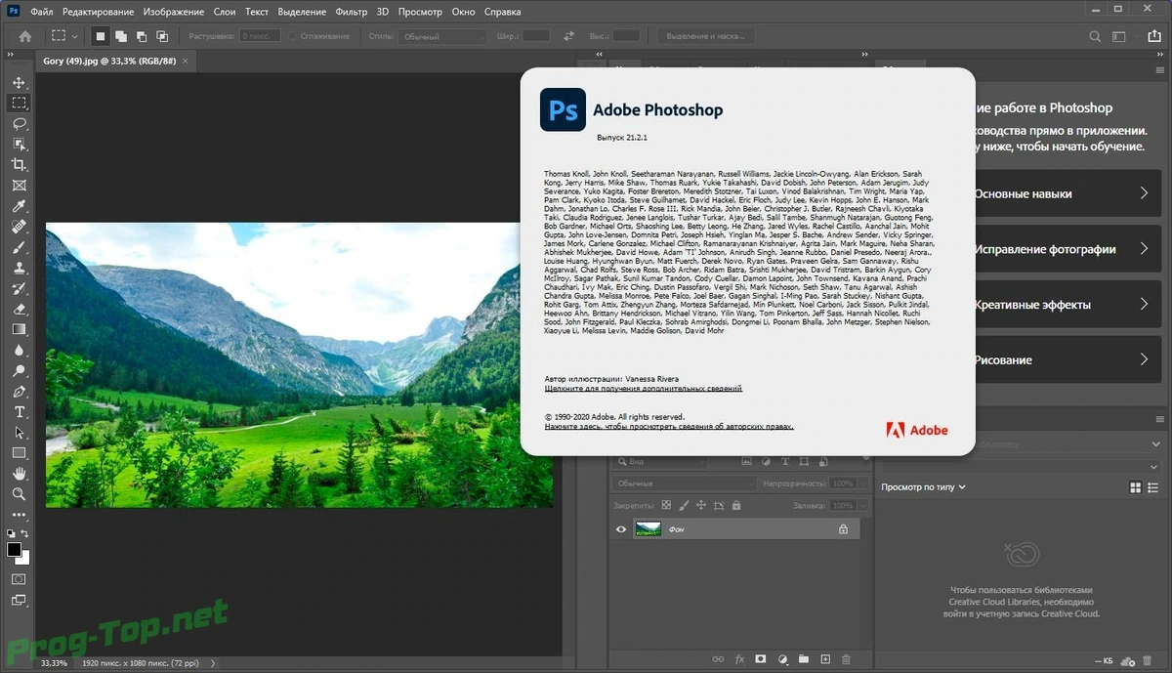Viewport: 1172px width, 673px height.
Task: Switch libraries to list view
Action: coord(1152,487)
